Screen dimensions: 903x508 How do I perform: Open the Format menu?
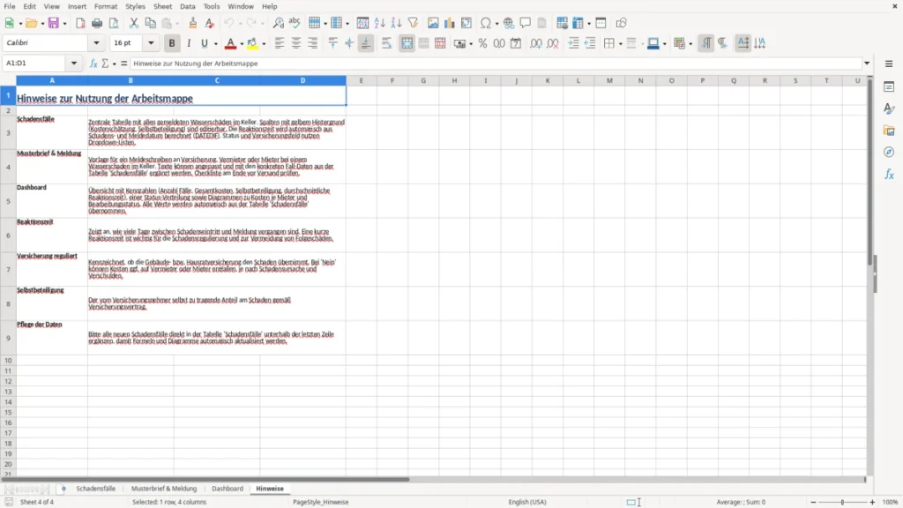[x=106, y=6]
